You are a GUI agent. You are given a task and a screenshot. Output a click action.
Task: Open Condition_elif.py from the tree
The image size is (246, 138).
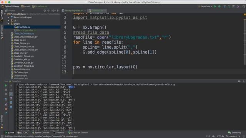click(x=22, y=59)
